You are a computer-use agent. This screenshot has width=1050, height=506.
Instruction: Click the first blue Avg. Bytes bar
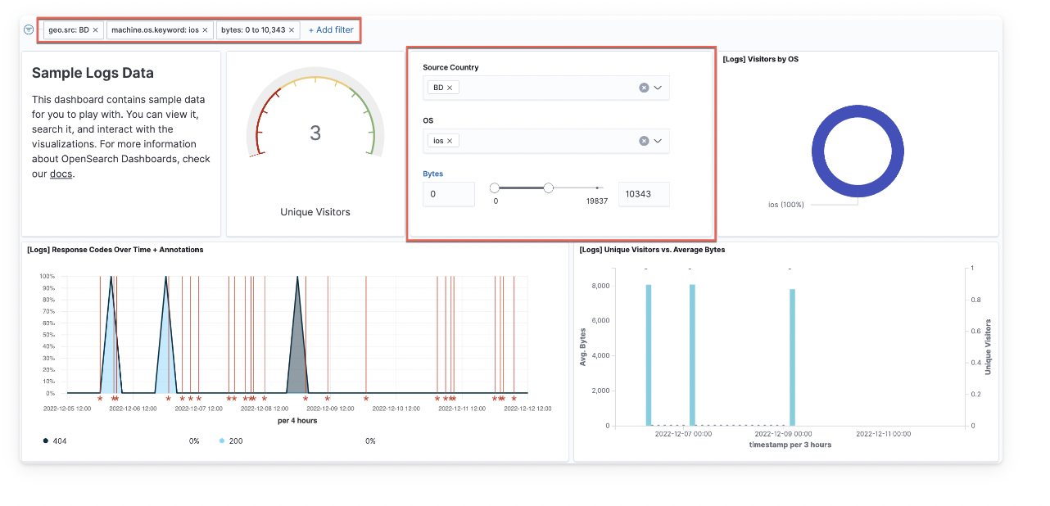[x=649, y=355]
